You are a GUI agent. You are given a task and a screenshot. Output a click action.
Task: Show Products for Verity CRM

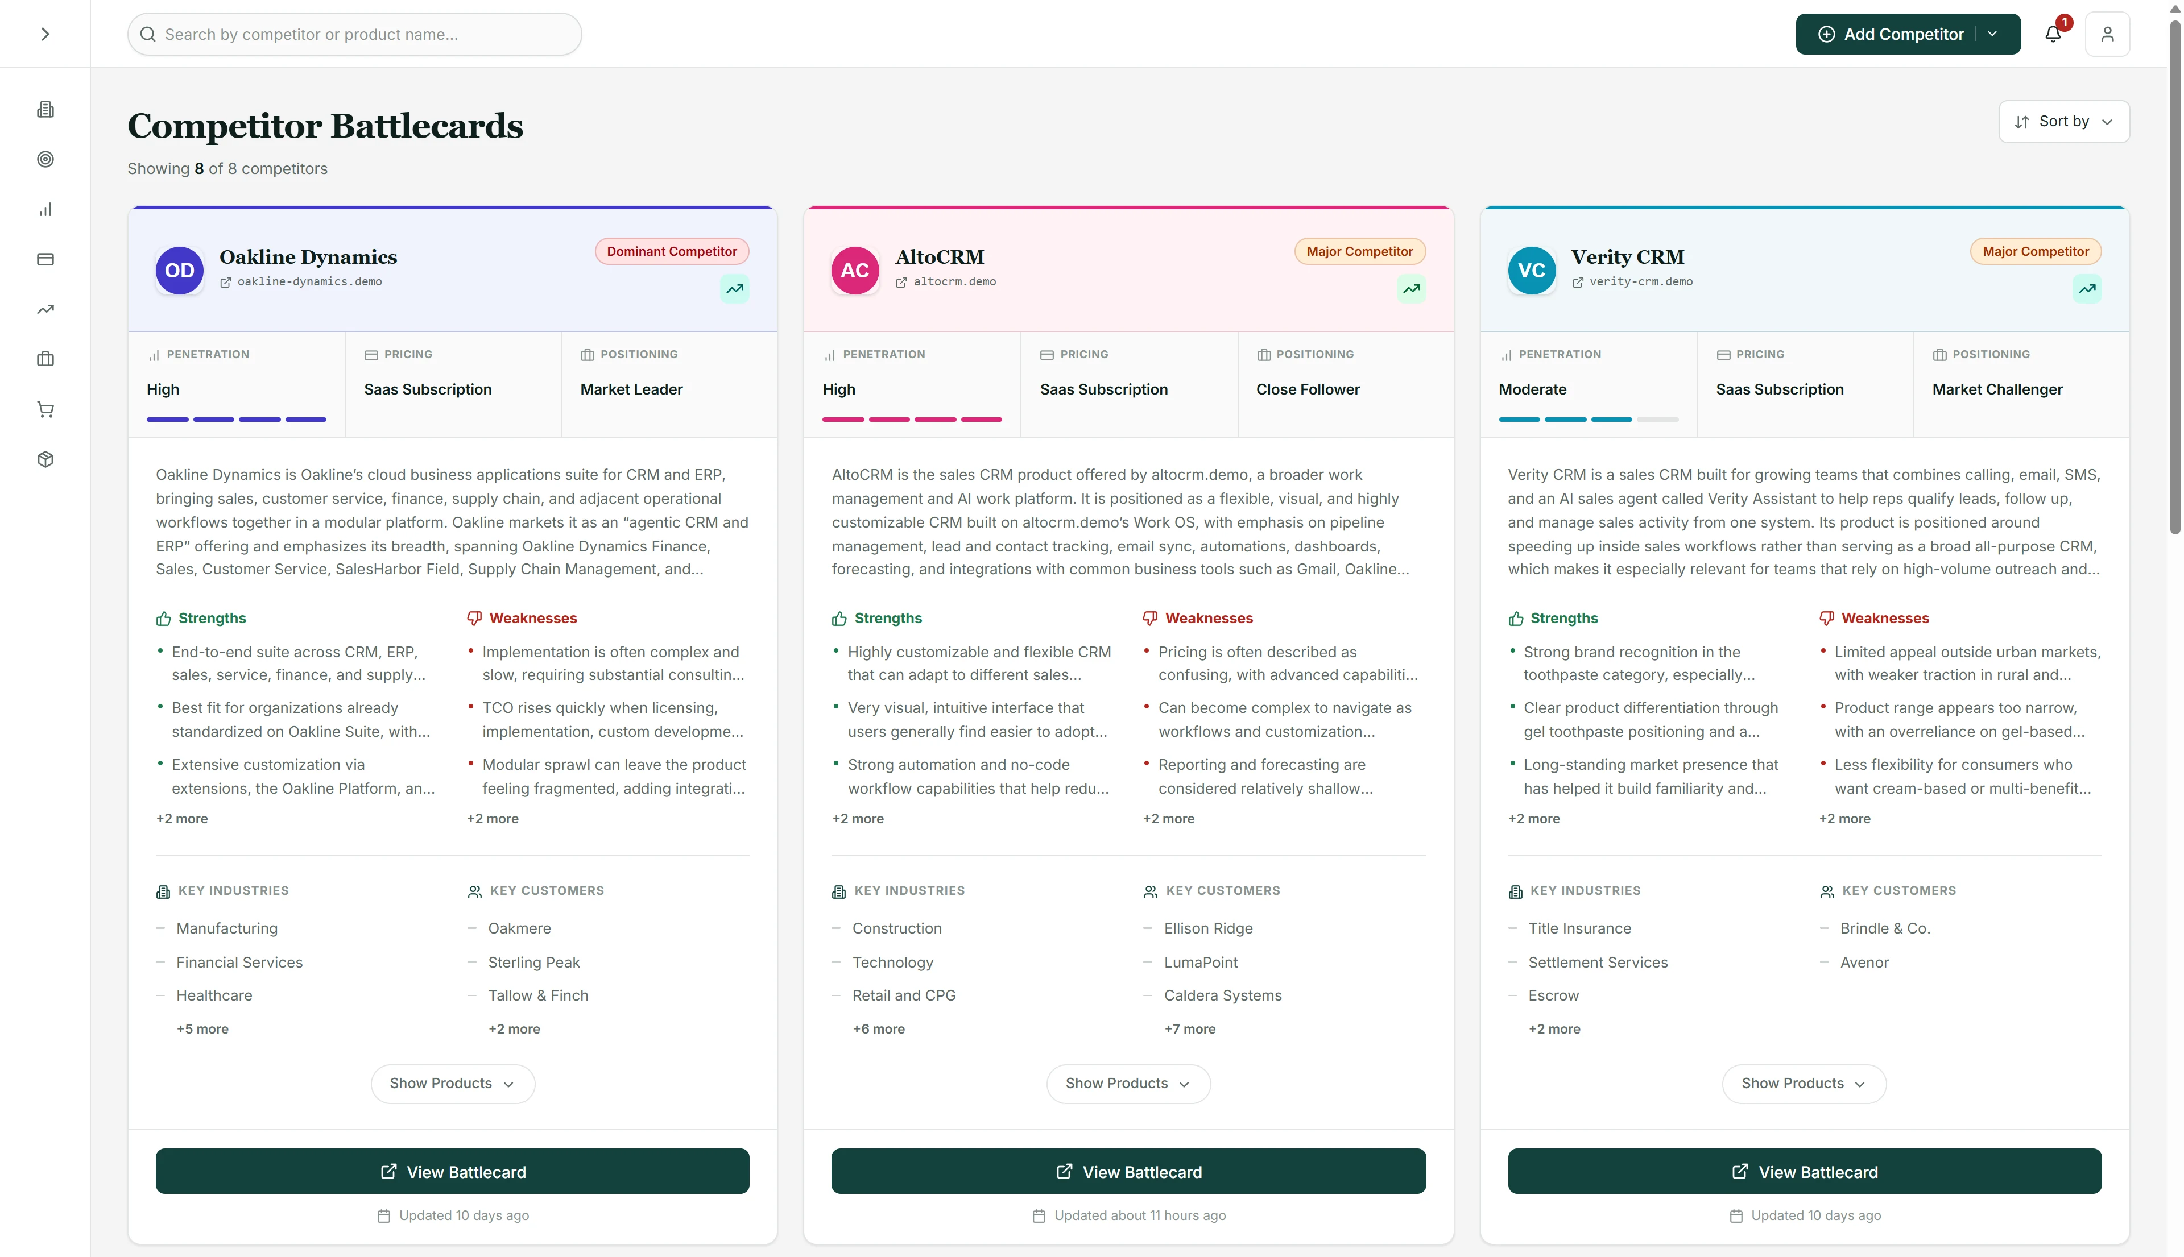(x=1804, y=1084)
